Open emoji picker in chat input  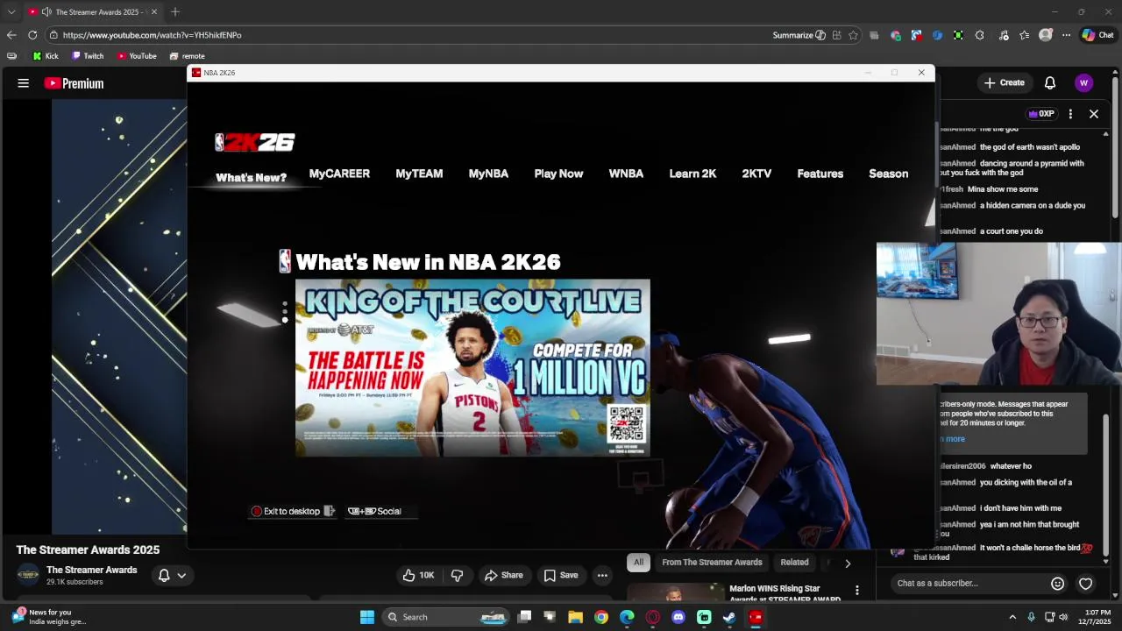tap(1057, 584)
